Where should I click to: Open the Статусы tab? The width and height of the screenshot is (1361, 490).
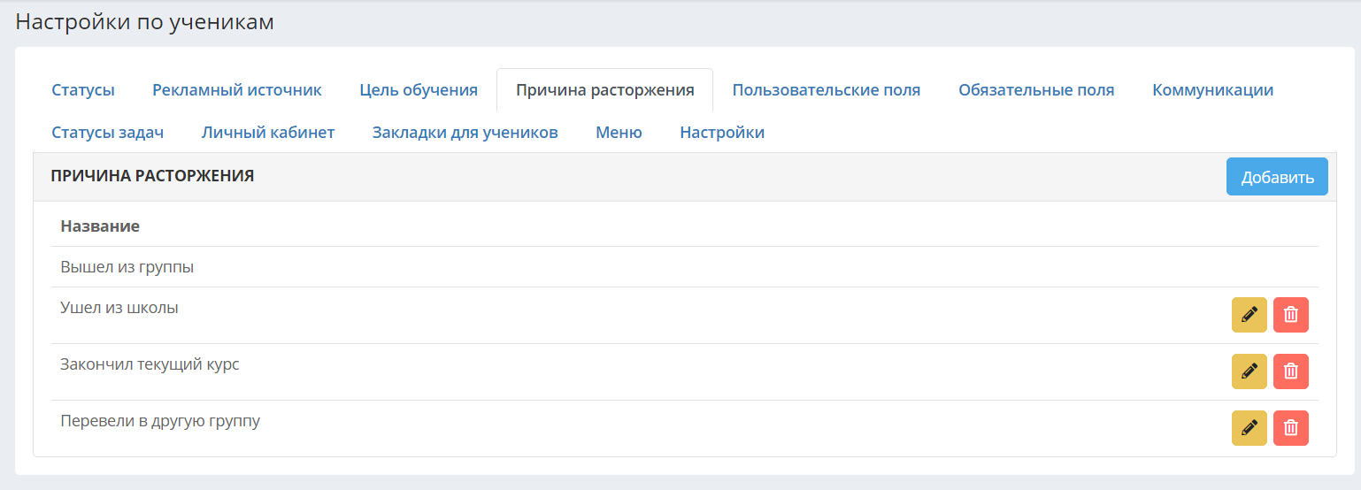tap(83, 90)
